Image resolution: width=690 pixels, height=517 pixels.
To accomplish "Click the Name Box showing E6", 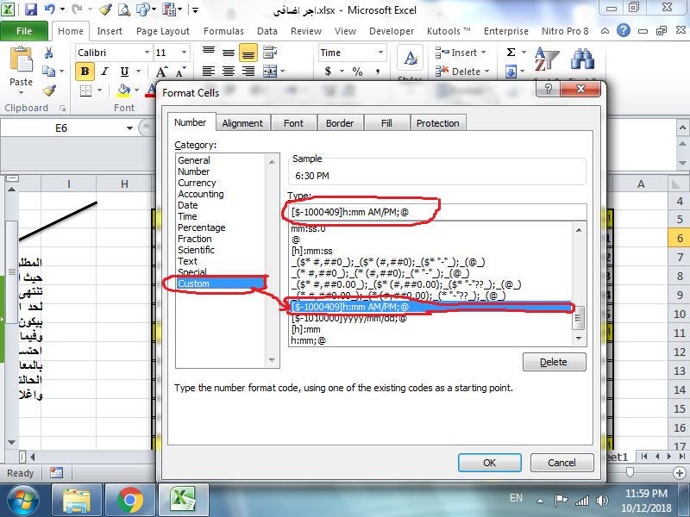I will coord(61,128).
